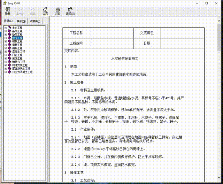This screenshot has width=223, height=184.
Task: Switch to the 目录(C) contents tab
Action: point(8,21)
